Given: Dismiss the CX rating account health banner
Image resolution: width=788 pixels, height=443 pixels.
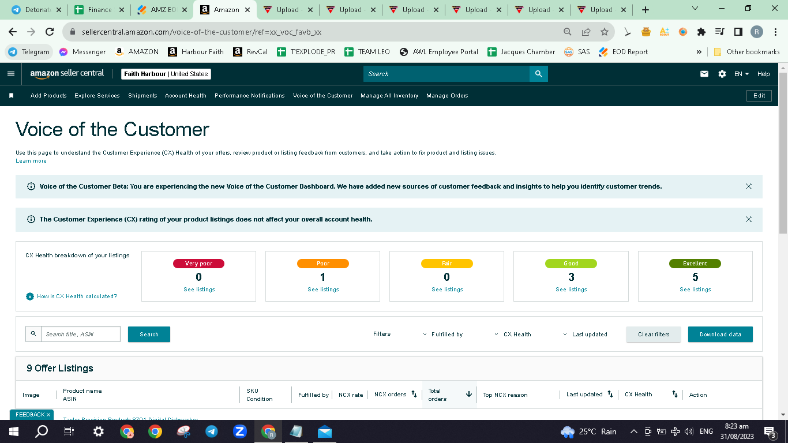Looking at the screenshot, I should click(749, 219).
